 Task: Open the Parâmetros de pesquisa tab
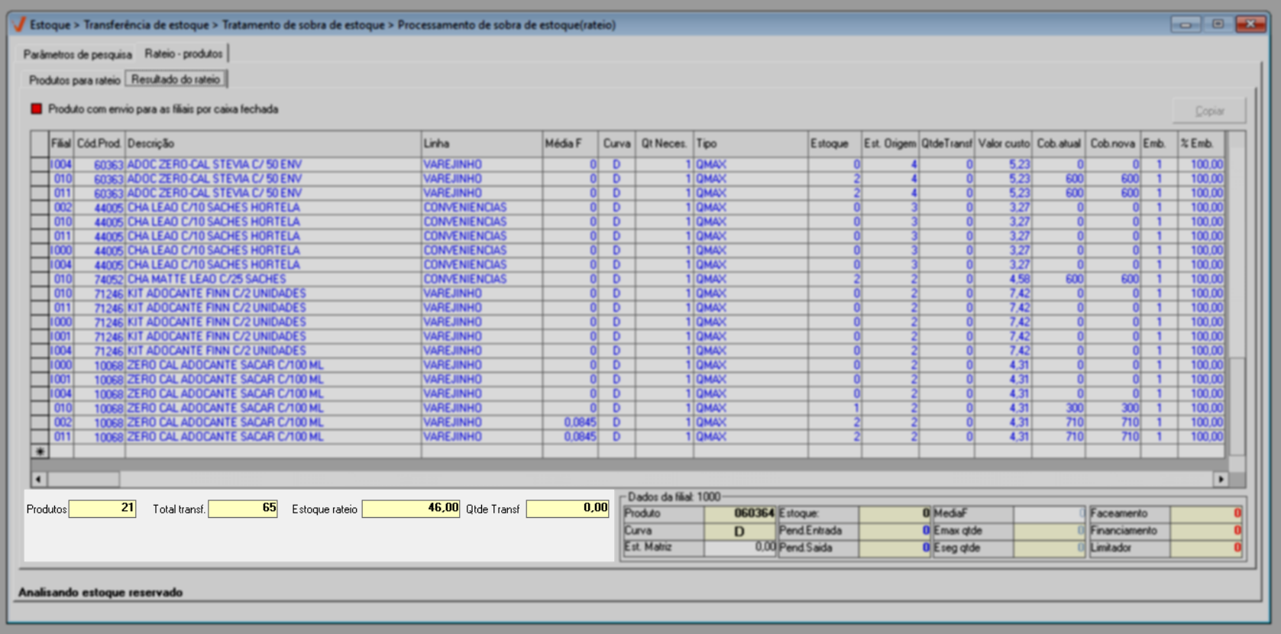point(77,54)
